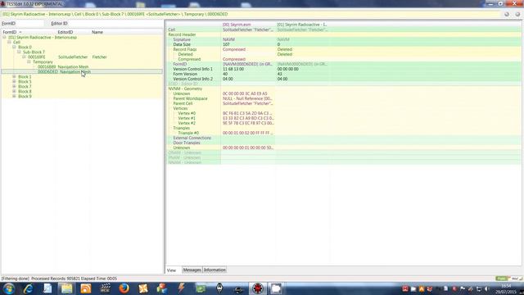Open the white window taskbar icon
Image resolution: width=524 pixels, height=295 pixels.
276,288
